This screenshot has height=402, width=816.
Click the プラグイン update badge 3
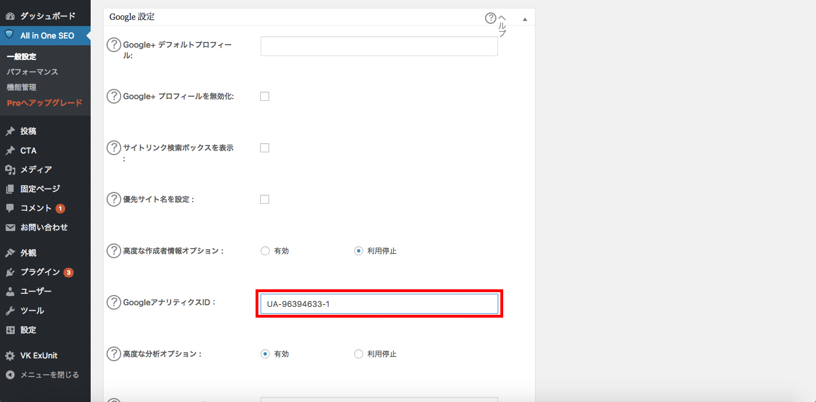pos(69,273)
